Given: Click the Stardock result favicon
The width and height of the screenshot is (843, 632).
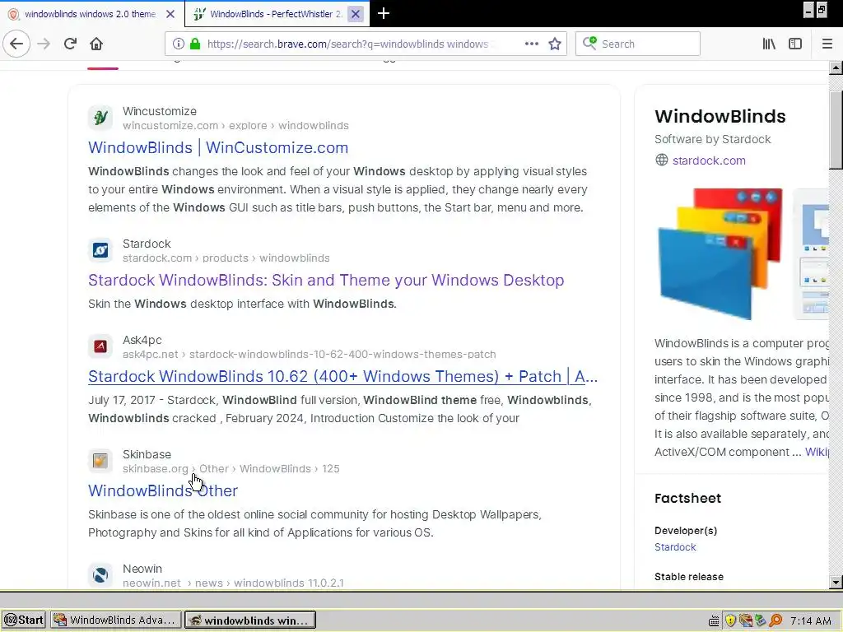Looking at the screenshot, I should 100,250.
